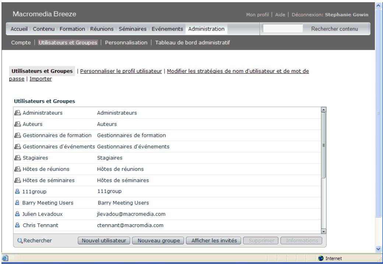The width and height of the screenshot is (383, 264).
Task: Click the group icon beside Gestionnaires de formation
Action: coord(18,135)
